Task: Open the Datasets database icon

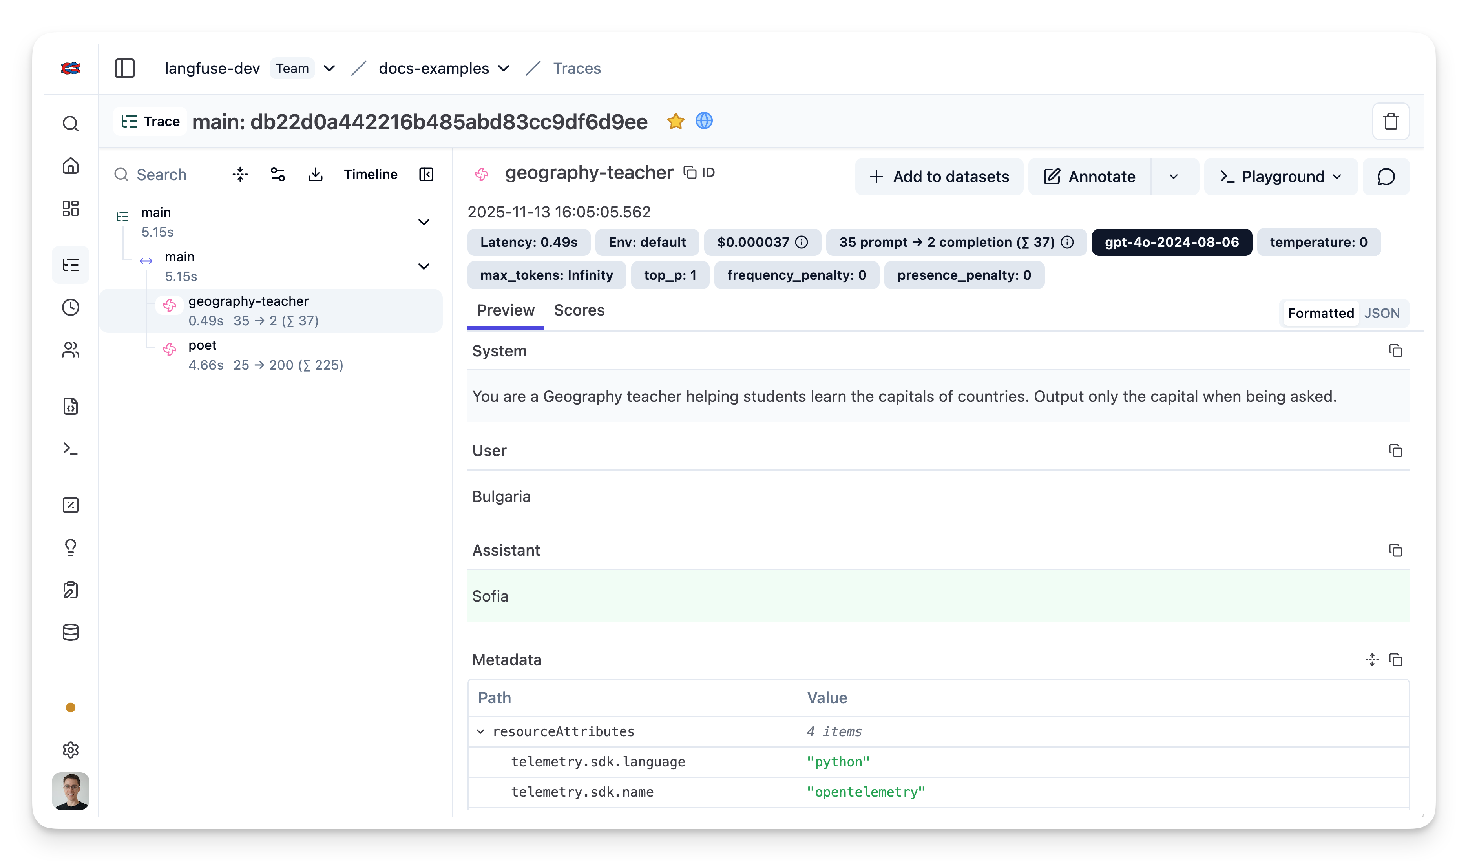Action: click(71, 632)
